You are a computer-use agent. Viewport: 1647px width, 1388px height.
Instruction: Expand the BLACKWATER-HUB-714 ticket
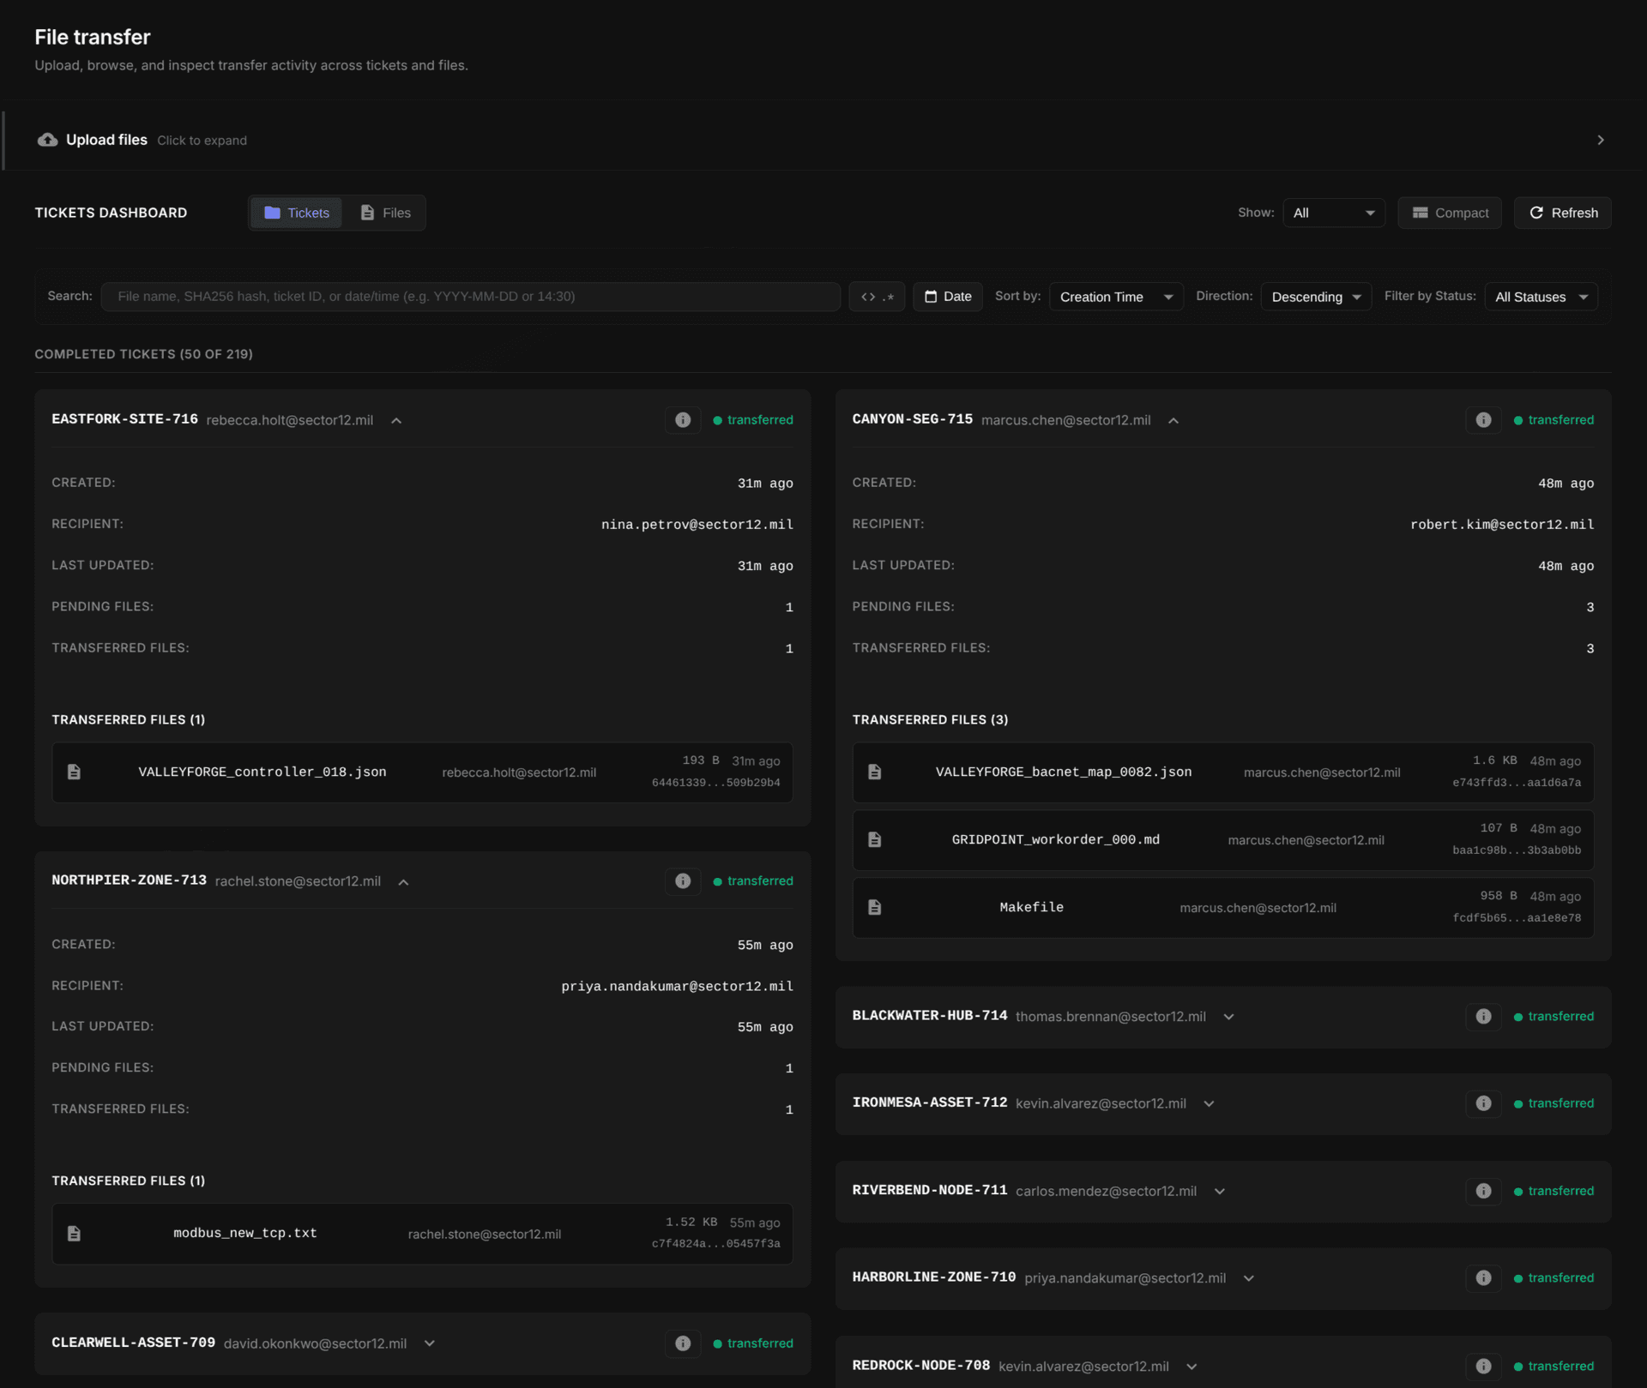pyautogui.click(x=1228, y=1017)
